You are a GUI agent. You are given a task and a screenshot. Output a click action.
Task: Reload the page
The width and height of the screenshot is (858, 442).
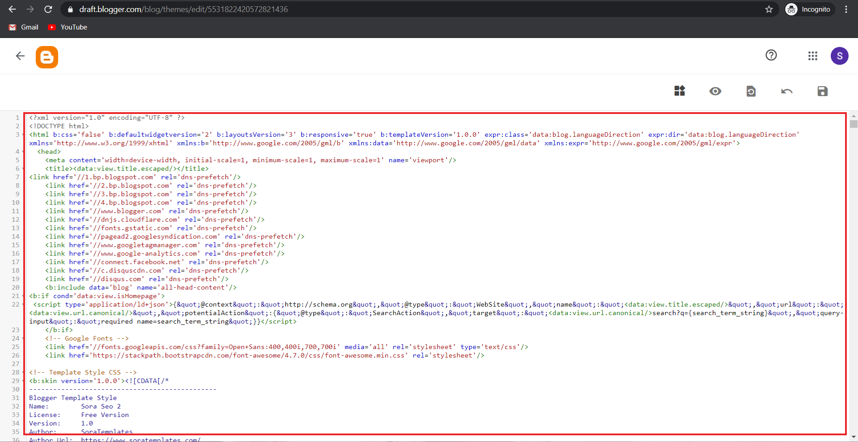[48, 9]
